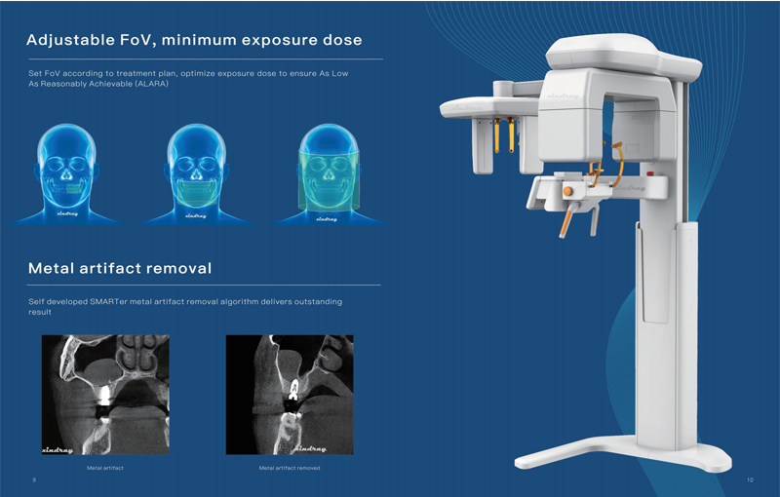Open the left CT scan showing metal artifact
The width and height of the screenshot is (780, 497).
point(104,395)
